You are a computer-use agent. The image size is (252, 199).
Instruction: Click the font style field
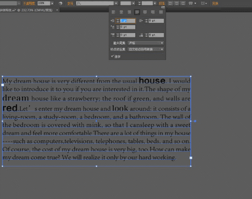pos(126,3)
